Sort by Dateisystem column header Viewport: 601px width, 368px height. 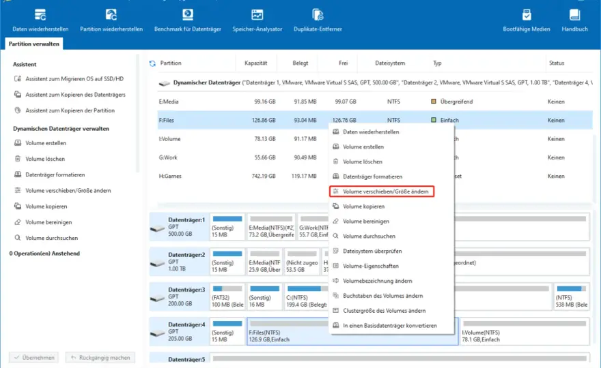390,63
